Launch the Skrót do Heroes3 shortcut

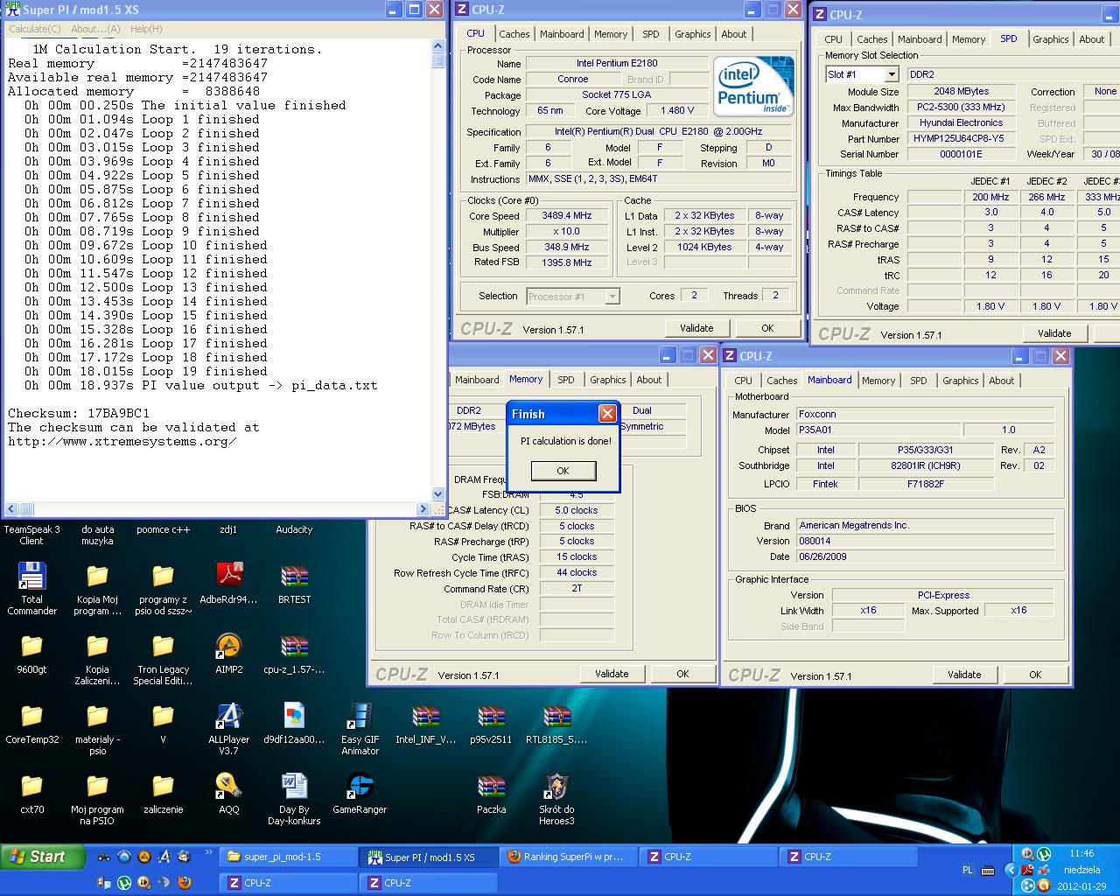pos(556,798)
